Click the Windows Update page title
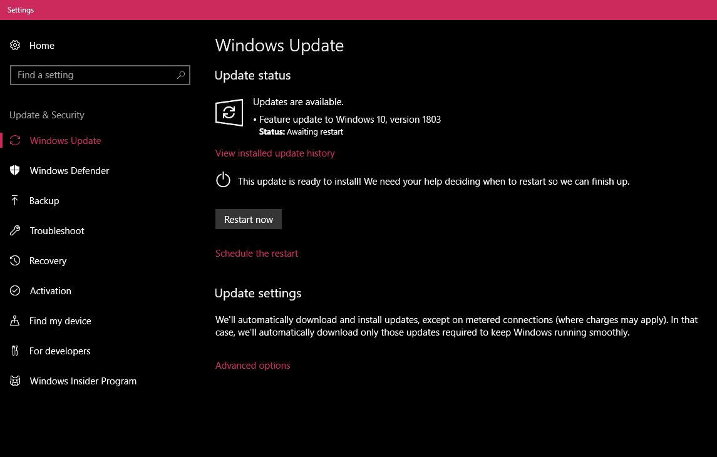 [x=279, y=46]
